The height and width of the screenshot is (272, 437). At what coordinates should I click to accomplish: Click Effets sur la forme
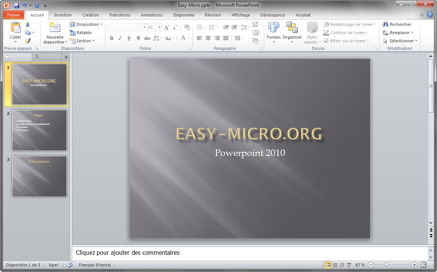coord(346,41)
